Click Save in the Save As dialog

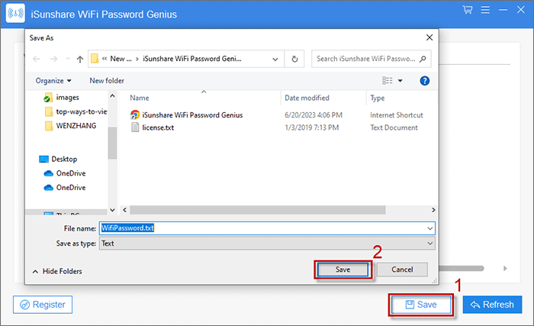[343, 270]
